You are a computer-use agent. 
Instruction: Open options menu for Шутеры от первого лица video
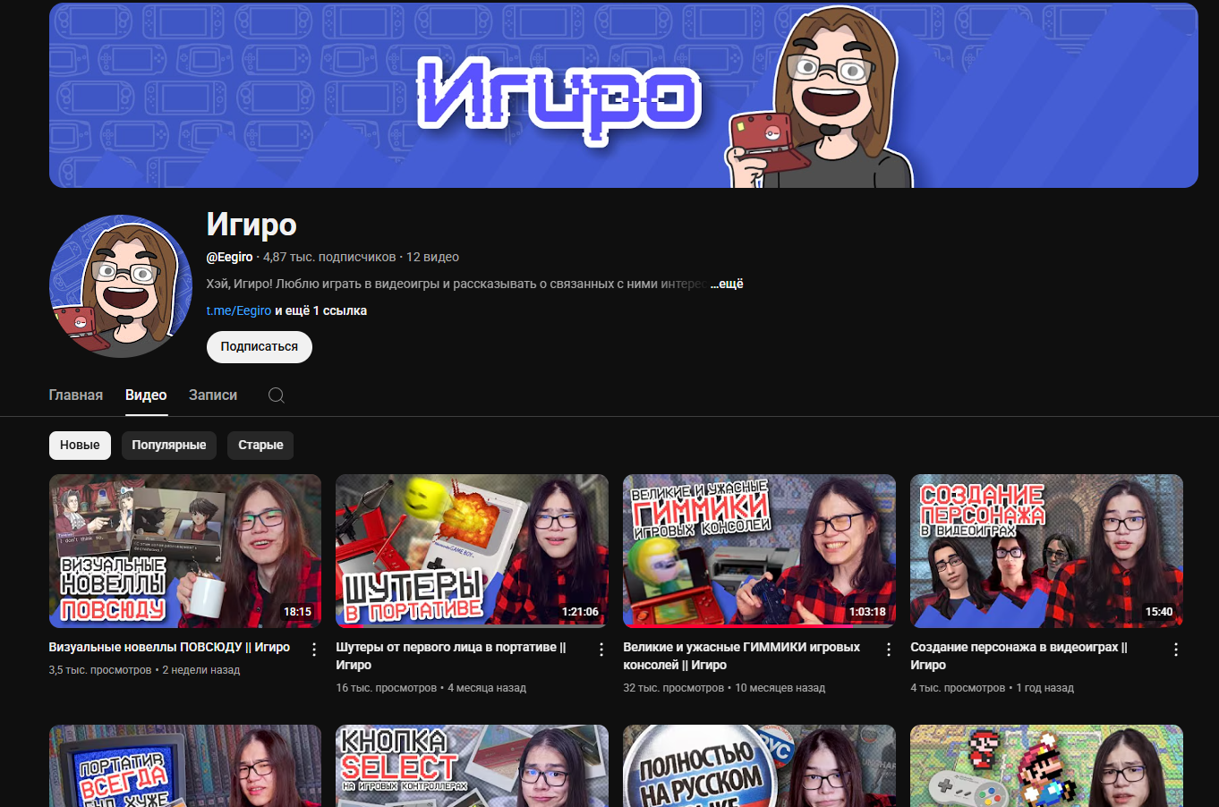coord(601,650)
